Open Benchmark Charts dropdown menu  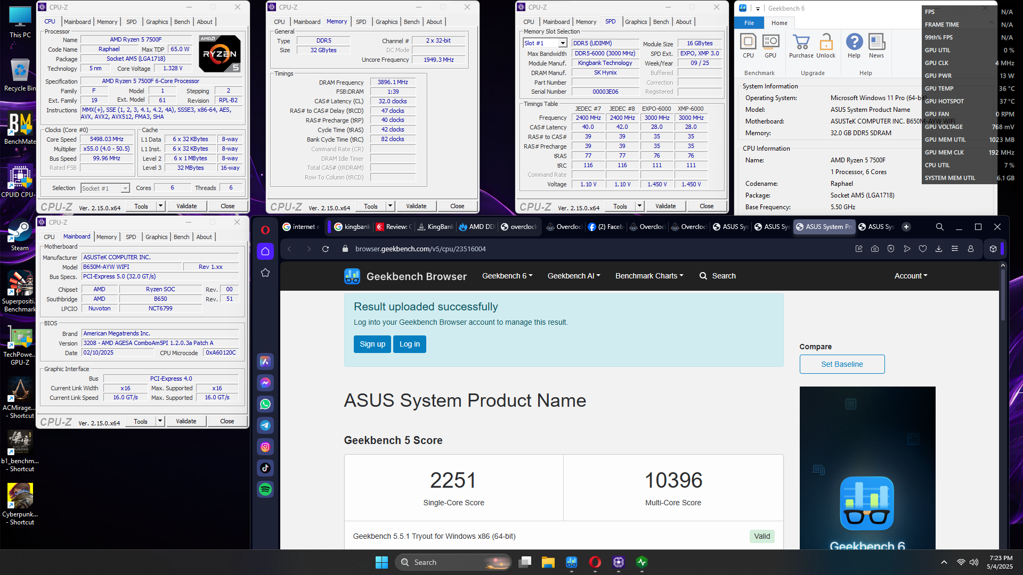coord(649,276)
